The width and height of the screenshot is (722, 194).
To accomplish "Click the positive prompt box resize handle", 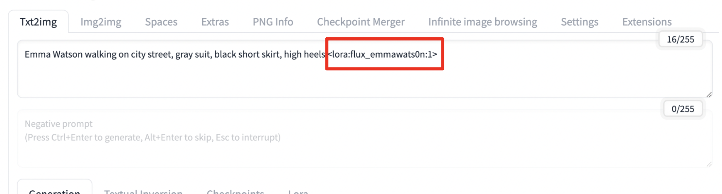I will coord(709,95).
